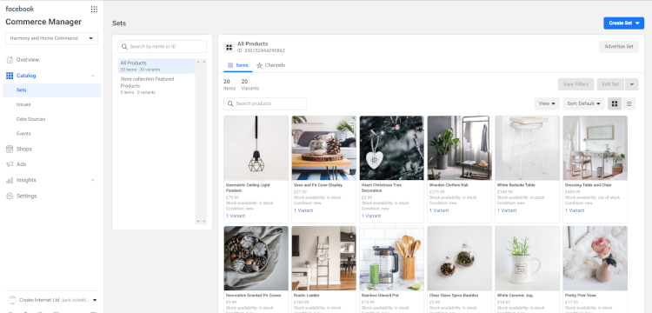Click the Overview home icon
Image resolution: width=652 pixels, height=313 pixels.
(10, 60)
